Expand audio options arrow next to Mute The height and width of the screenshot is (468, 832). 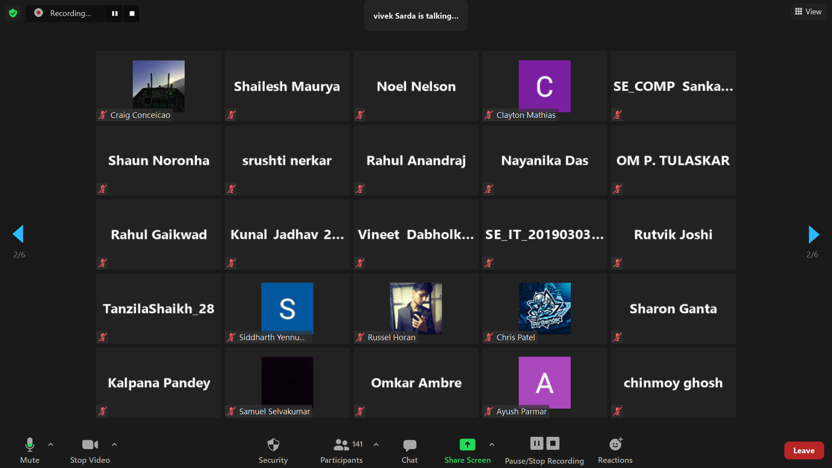51,445
